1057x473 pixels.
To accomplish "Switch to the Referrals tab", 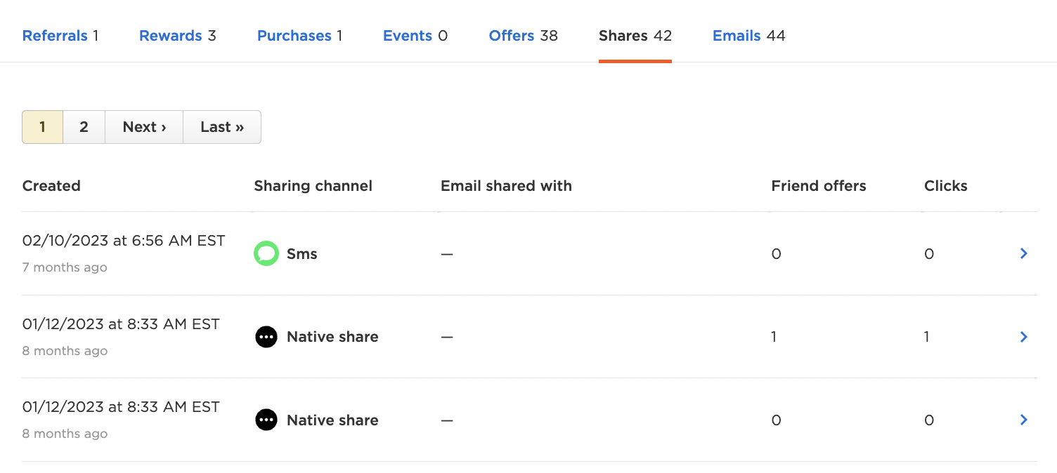I will (x=56, y=35).
